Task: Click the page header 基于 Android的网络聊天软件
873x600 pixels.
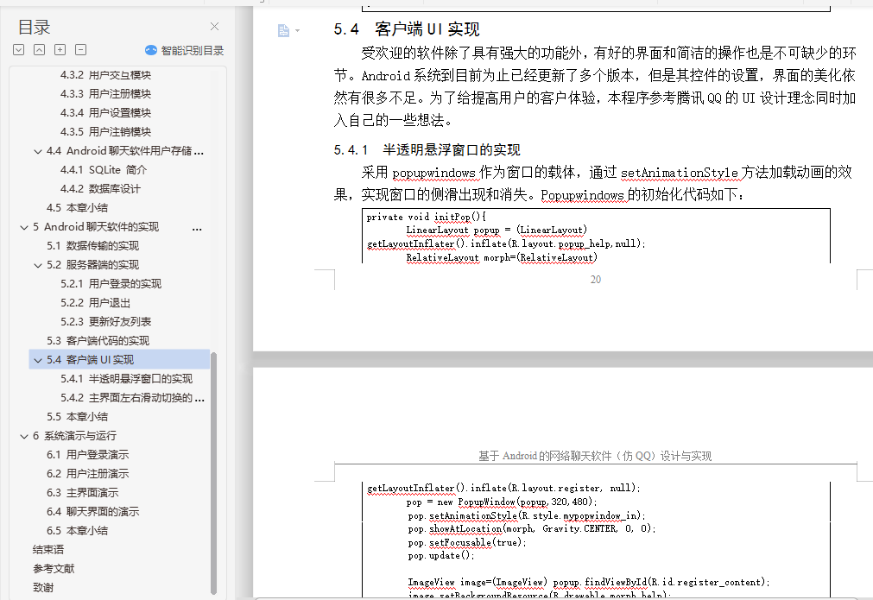Action: pos(595,456)
